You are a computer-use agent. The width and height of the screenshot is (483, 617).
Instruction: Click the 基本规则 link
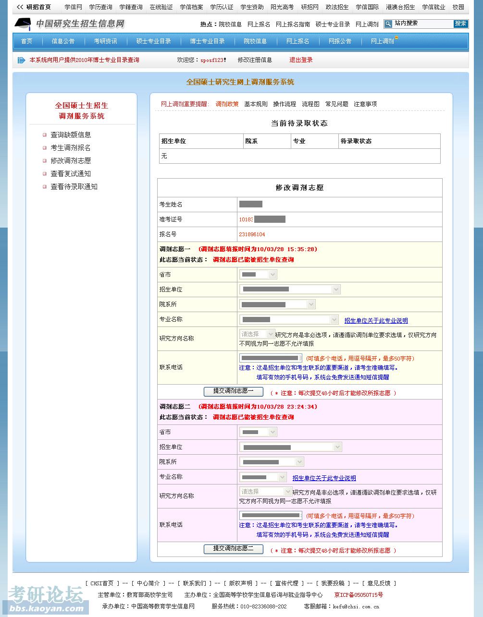tap(256, 104)
